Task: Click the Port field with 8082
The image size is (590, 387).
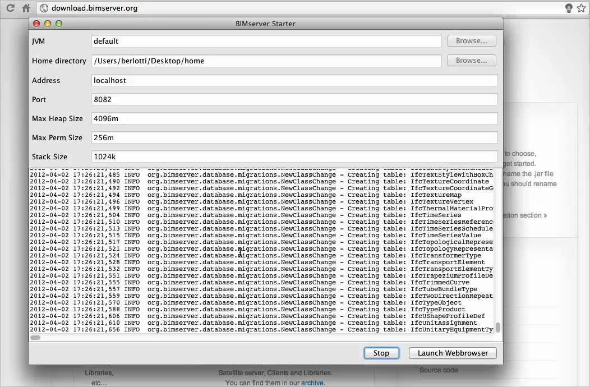Action: pyautogui.click(x=294, y=99)
